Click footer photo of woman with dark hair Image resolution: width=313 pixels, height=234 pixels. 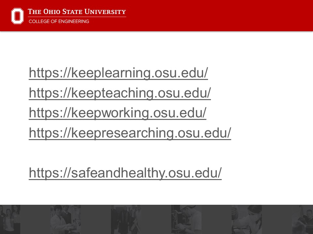[246, 219]
